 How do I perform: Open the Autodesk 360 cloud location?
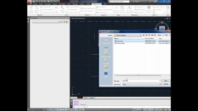(106, 41)
